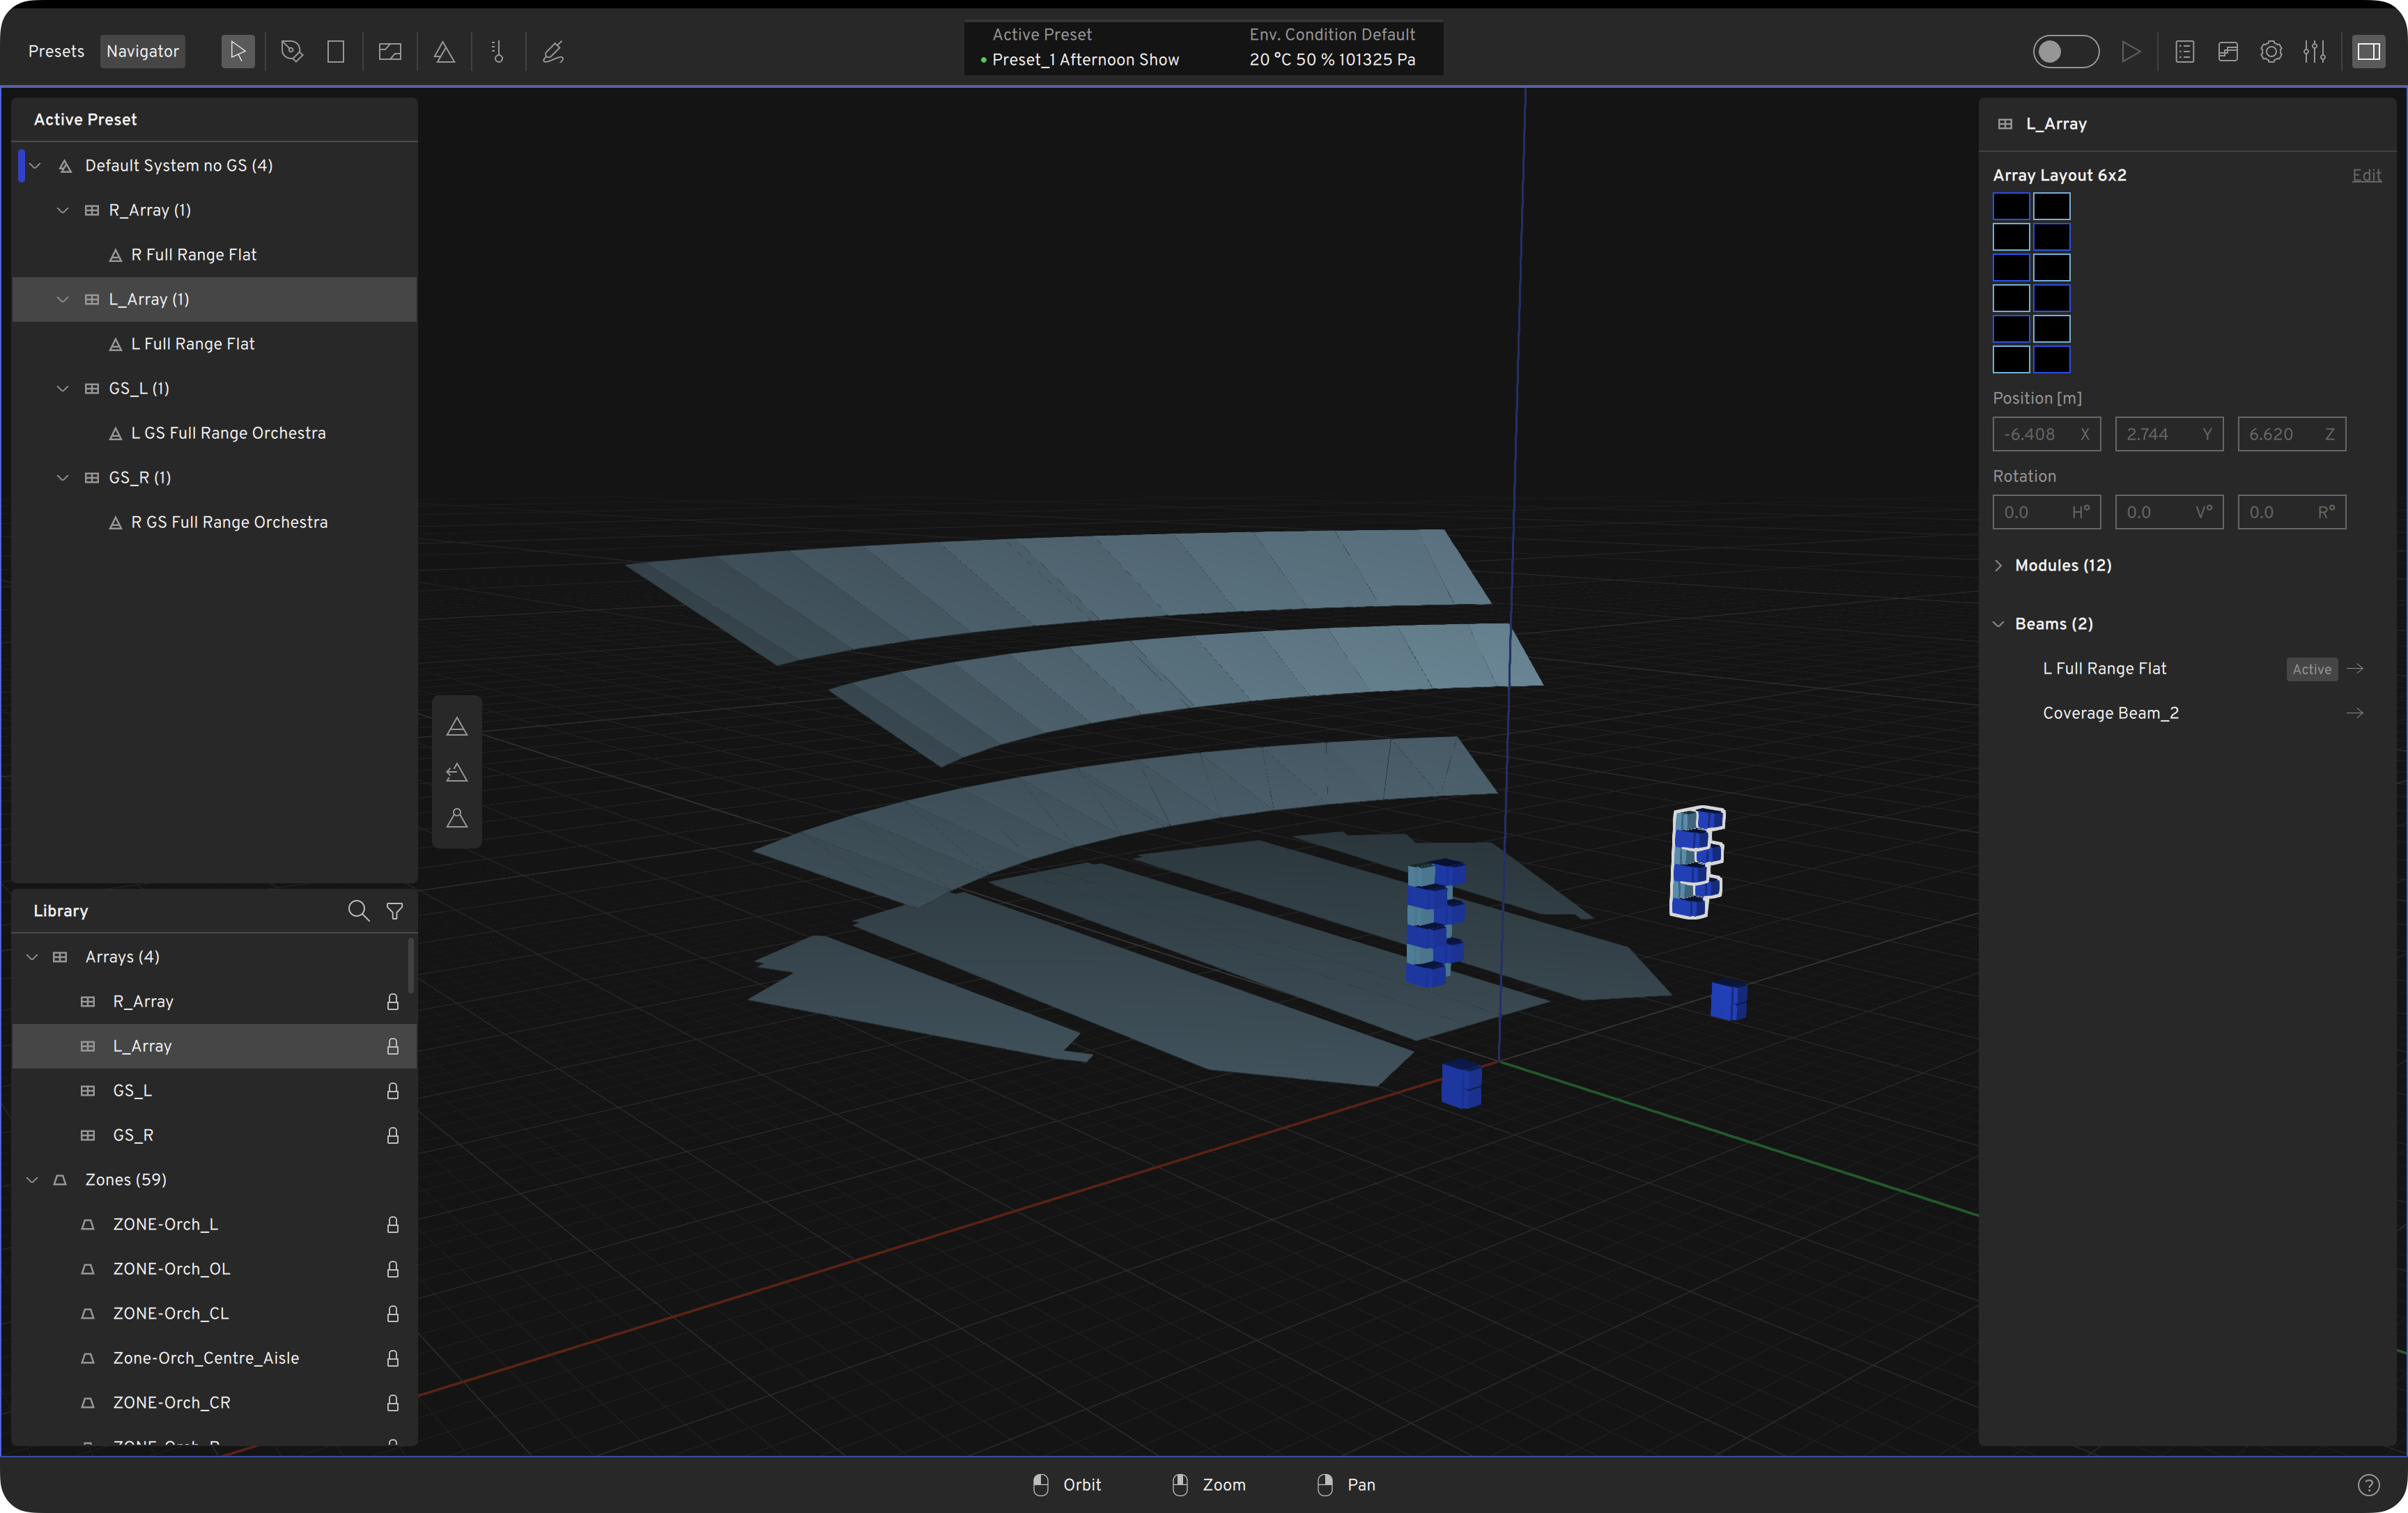
Task: Toggle the switch next to play button
Action: [x=2065, y=51]
